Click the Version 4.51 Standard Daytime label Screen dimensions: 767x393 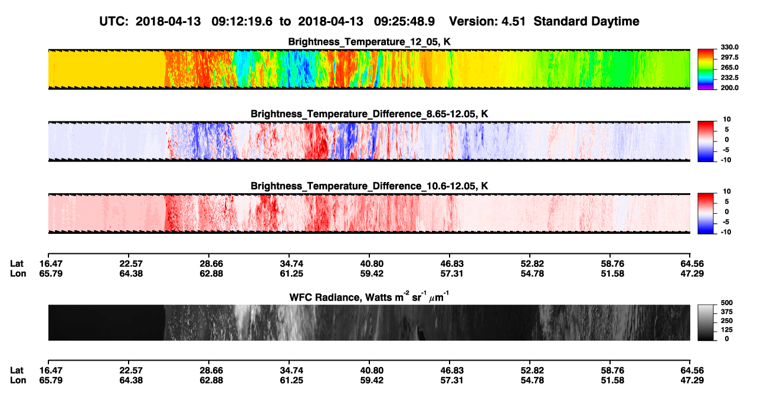pos(544,21)
